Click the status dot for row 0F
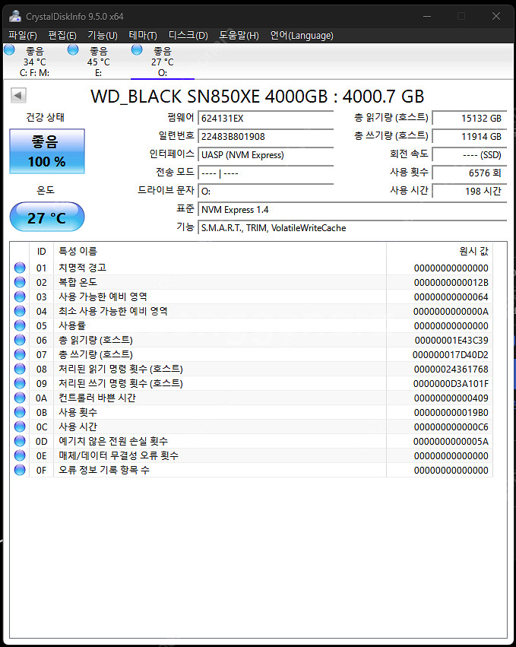 tap(20, 470)
